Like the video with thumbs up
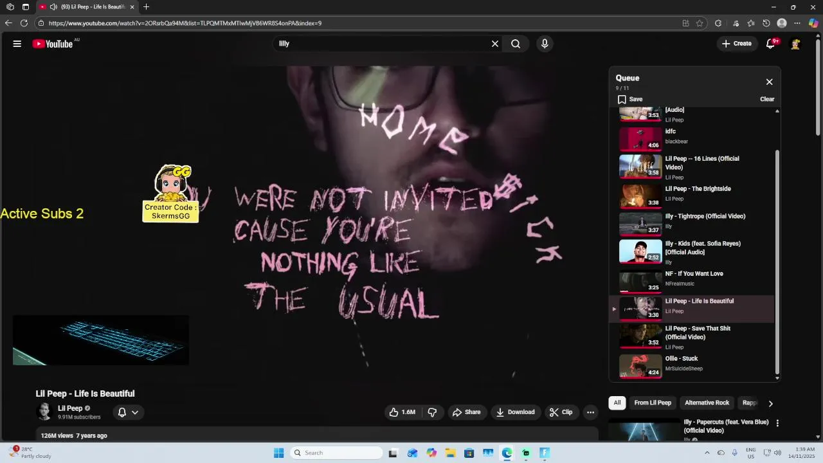This screenshot has height=463, width=823. point(402,412)
